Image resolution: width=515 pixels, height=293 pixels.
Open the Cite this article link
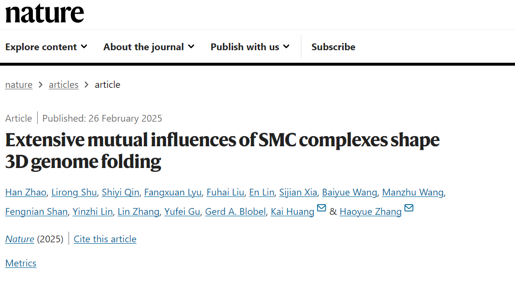tap(105, 239)
